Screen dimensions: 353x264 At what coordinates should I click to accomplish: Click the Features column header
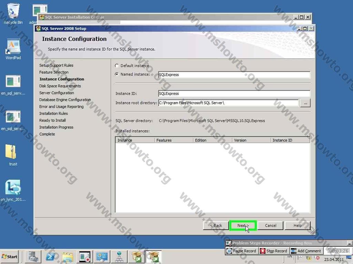click(x=174, y=140)
